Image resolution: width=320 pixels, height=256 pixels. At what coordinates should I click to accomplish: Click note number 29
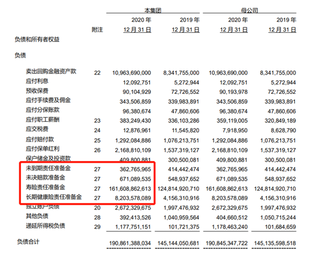(x=97, y=227)
